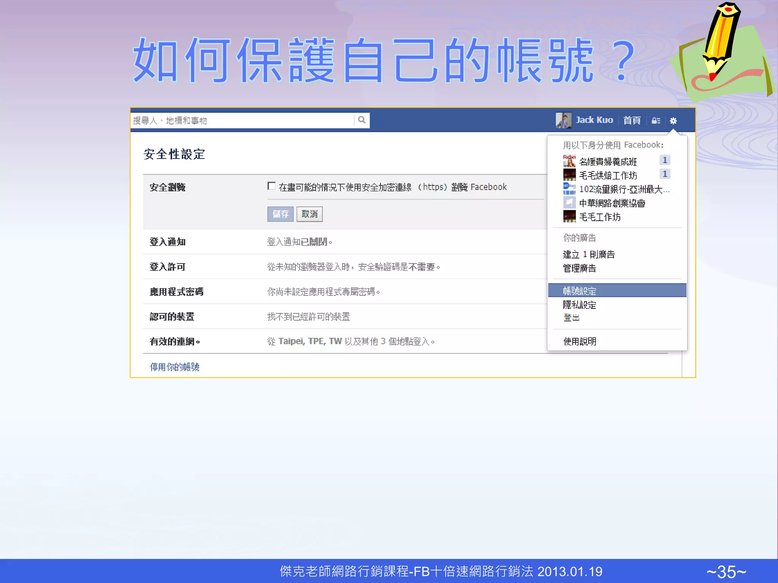Open Jack Kuo profile name link
The height and width of the screenshot is (583, 778).
tap(594, 120)
